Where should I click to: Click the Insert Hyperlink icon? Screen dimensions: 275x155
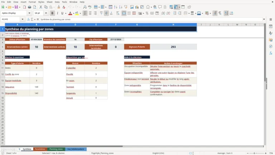click(155, 7)
